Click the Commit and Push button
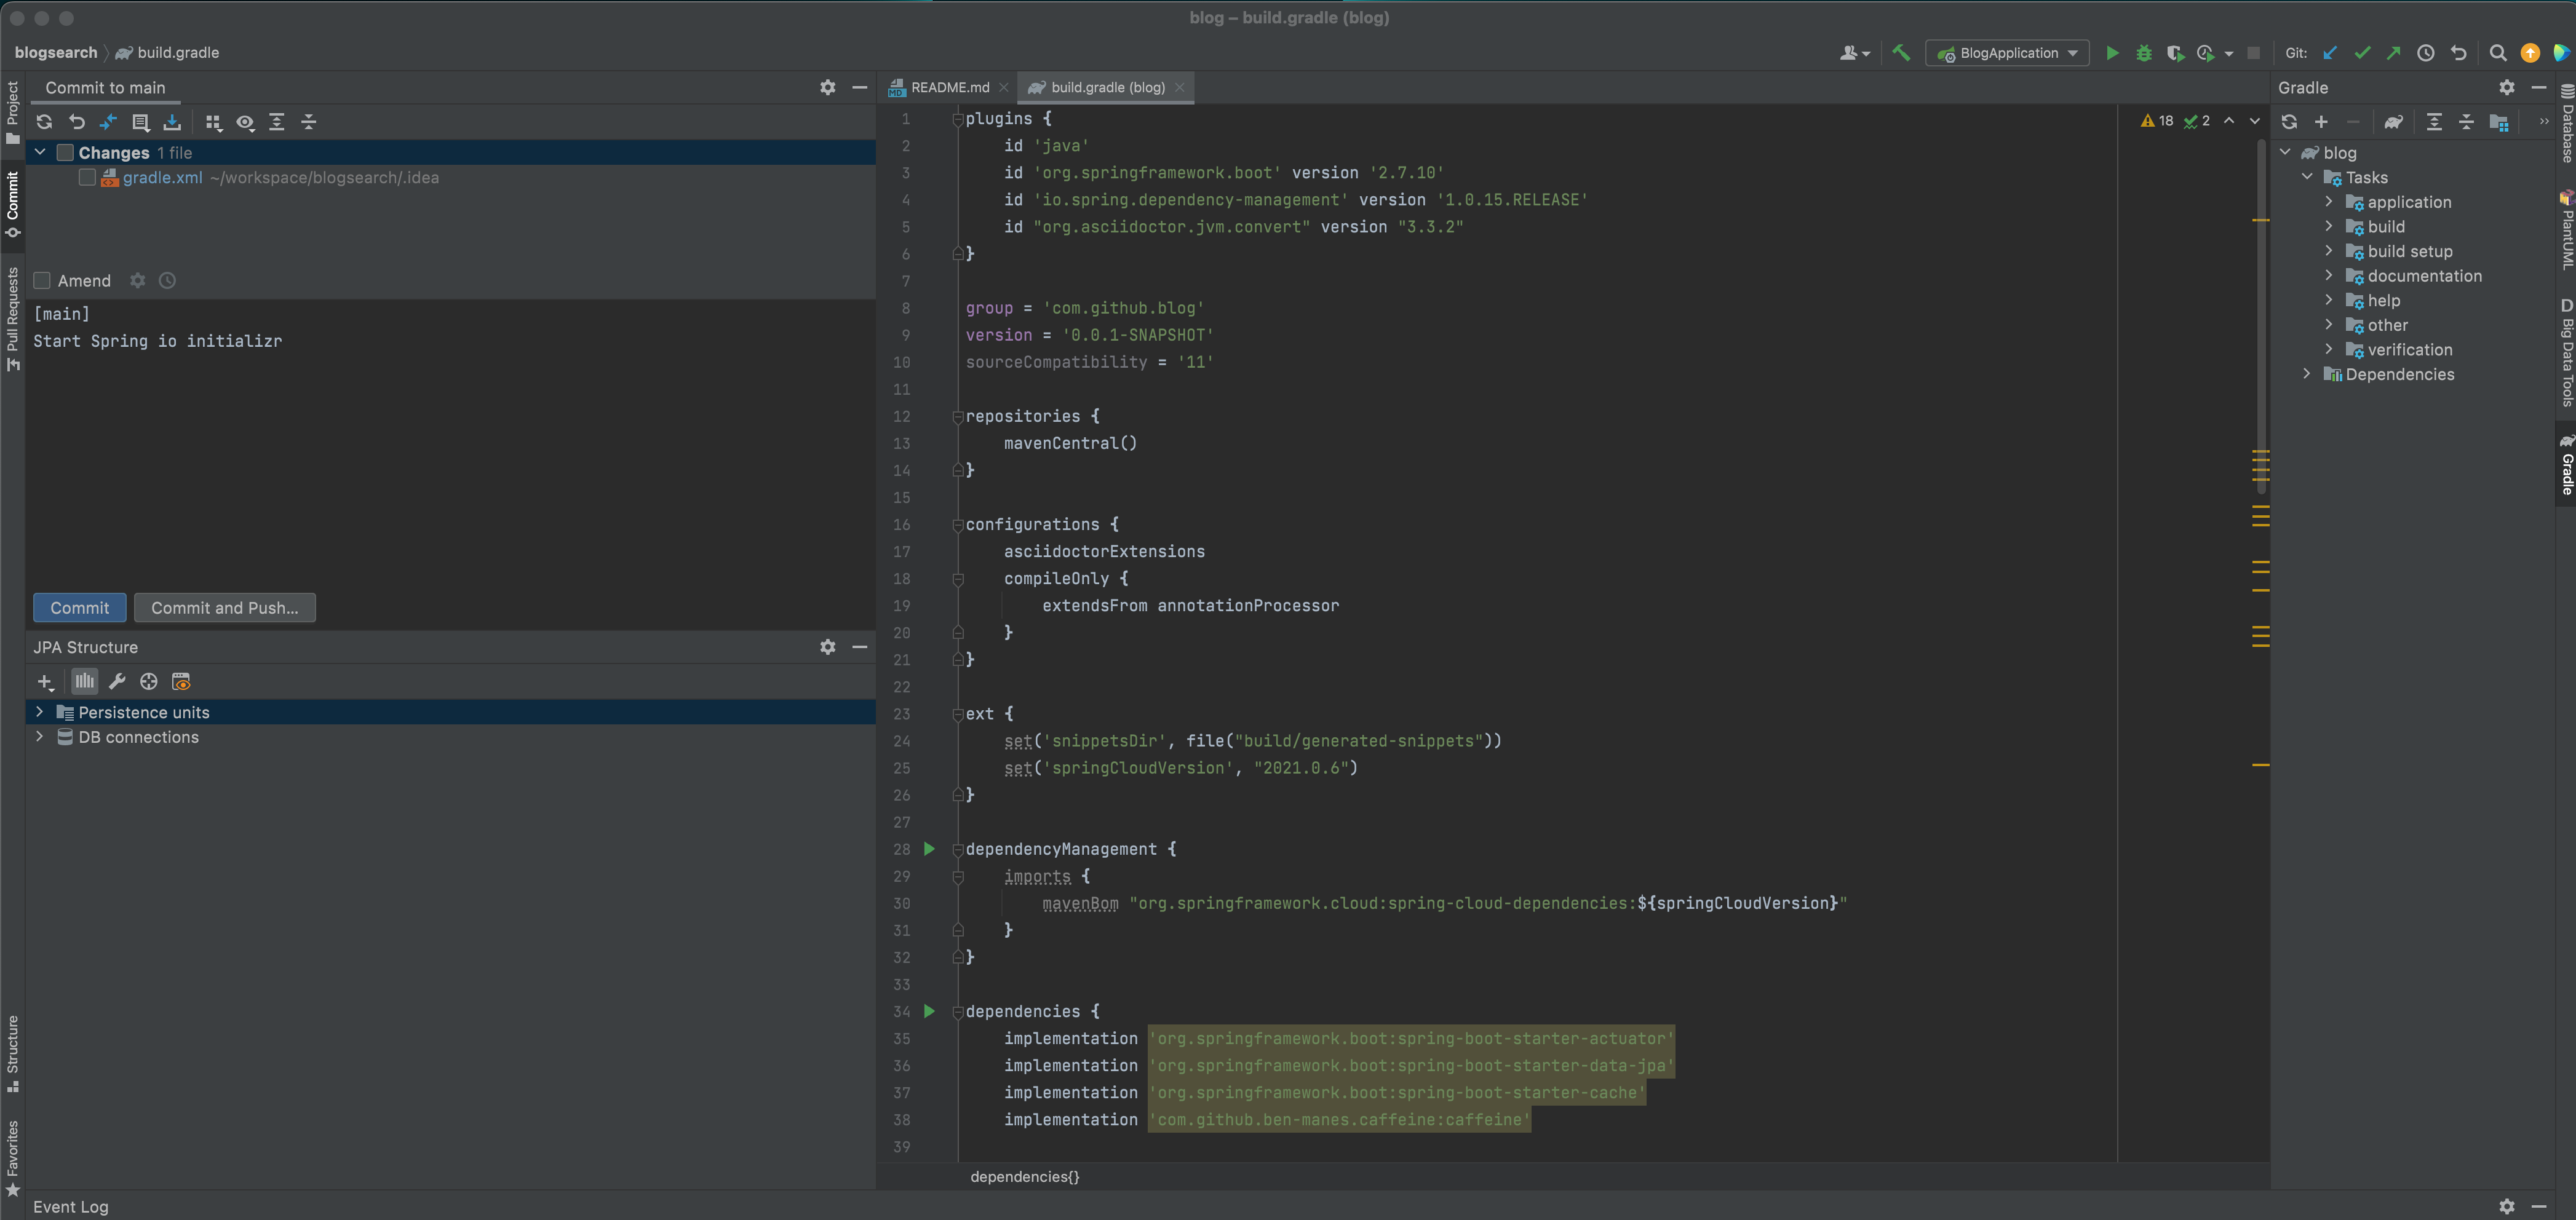The height and width of the screenshot is (1220, 2576). (224, 608)
